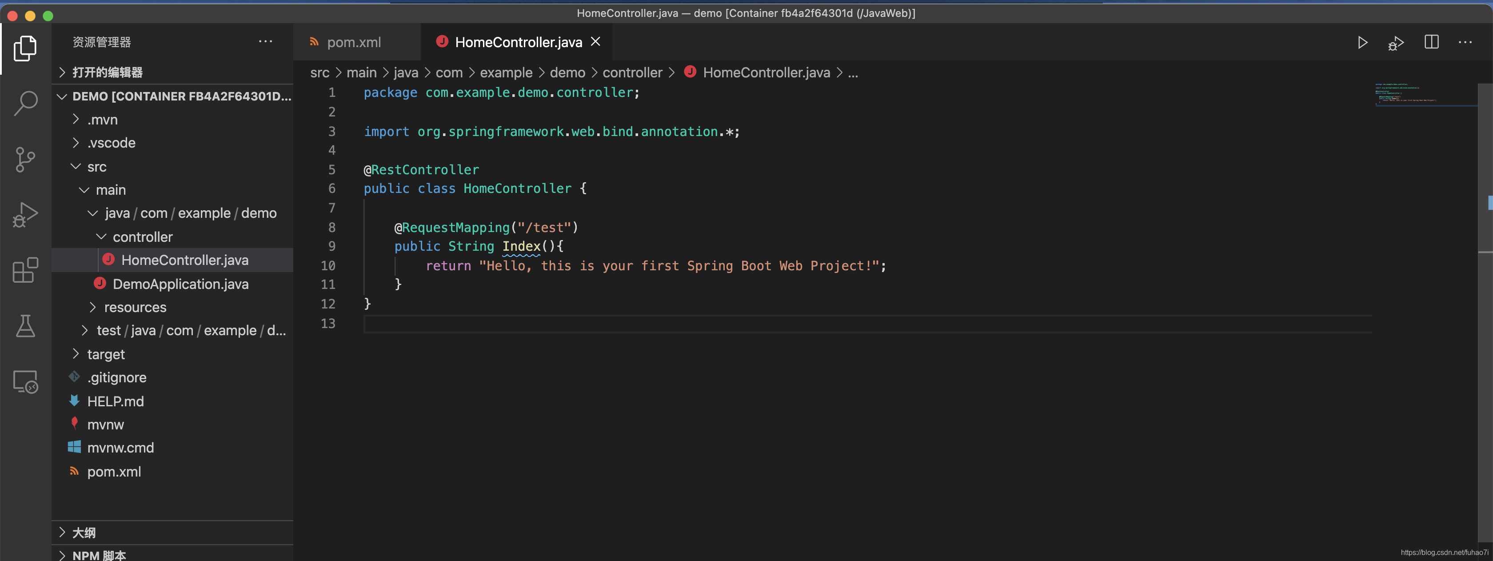Viewport: 1493px width, 561px height.
Task: Open HomeController.java in file tree
Action: click(172, 260)
